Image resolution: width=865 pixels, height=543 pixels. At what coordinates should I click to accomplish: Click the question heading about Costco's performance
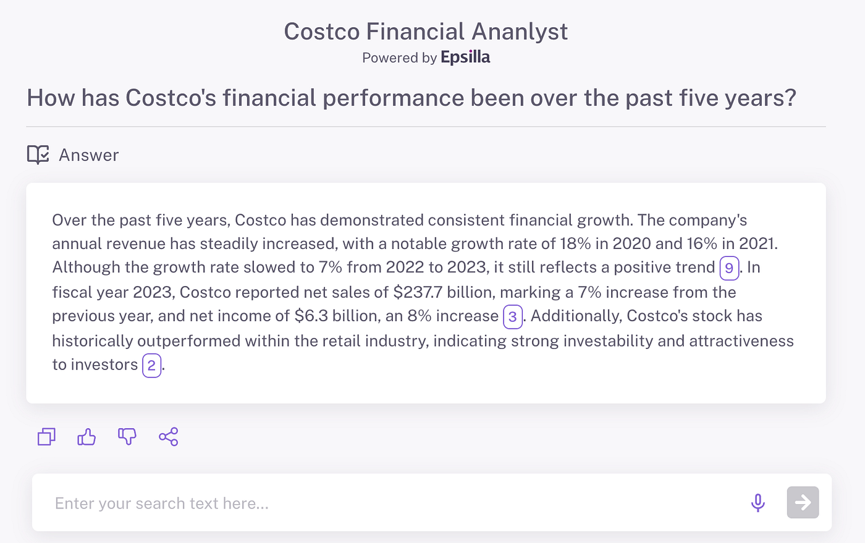(411, 98)
